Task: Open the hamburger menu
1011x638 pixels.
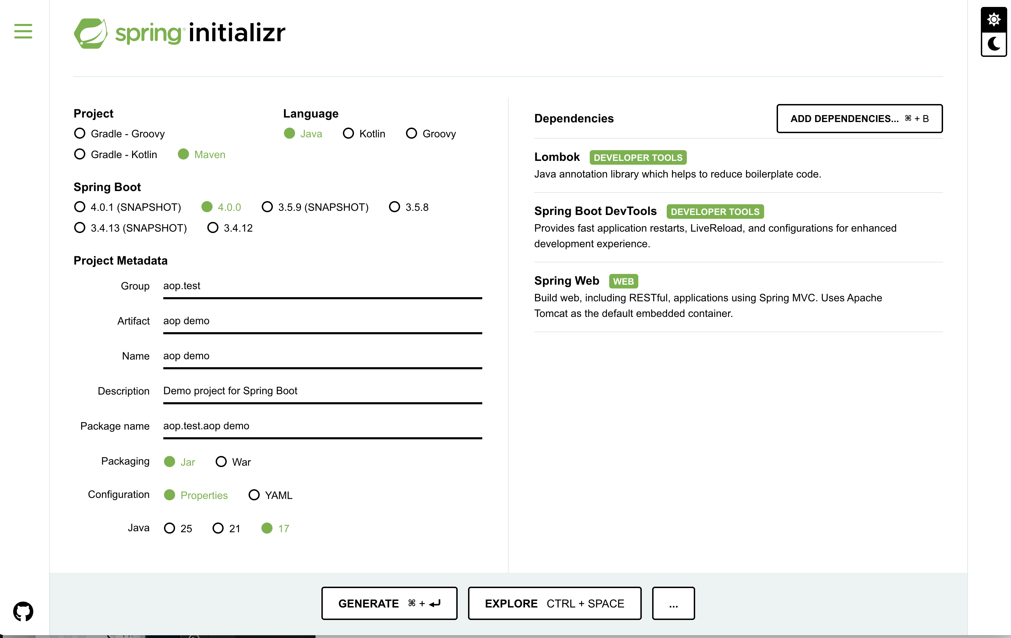Action: pyautogui.click(x=23, y=32)
